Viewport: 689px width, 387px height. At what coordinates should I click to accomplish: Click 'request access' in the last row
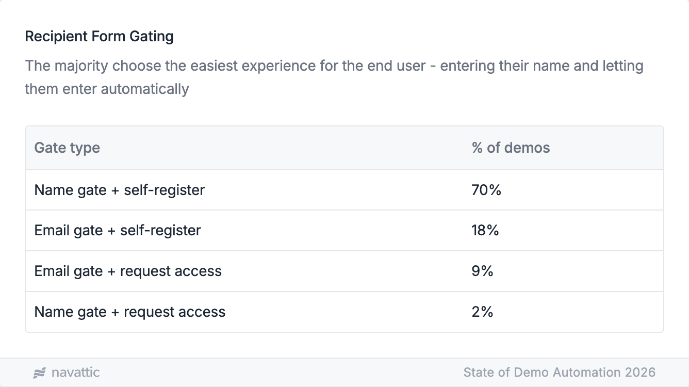point(174,312)
